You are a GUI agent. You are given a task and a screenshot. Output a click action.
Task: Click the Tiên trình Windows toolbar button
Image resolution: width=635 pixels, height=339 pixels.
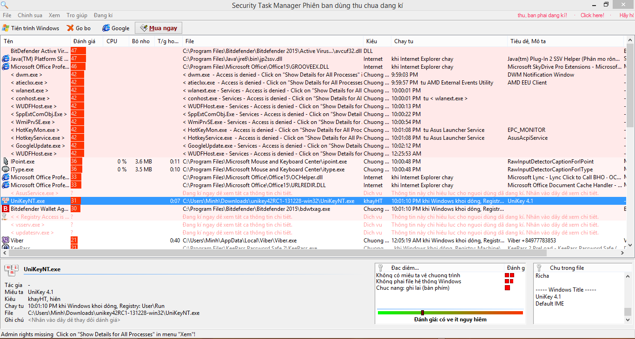(31, 28)
